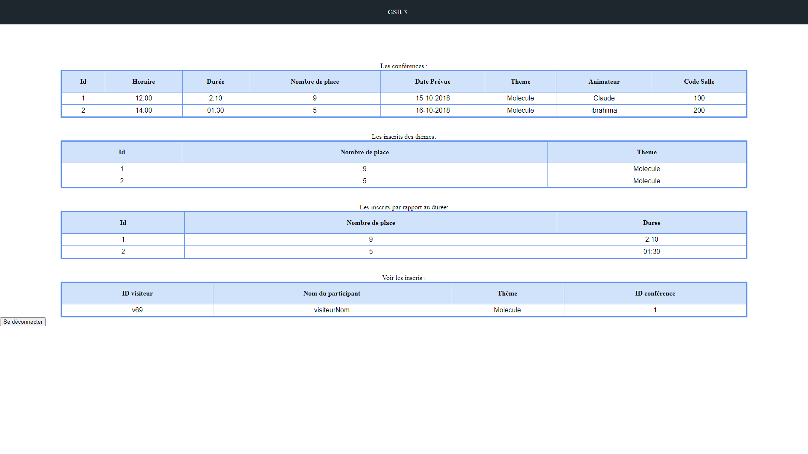Click the ID conférence column header
This screenshot has height=454, width=808.
(655, 293)
